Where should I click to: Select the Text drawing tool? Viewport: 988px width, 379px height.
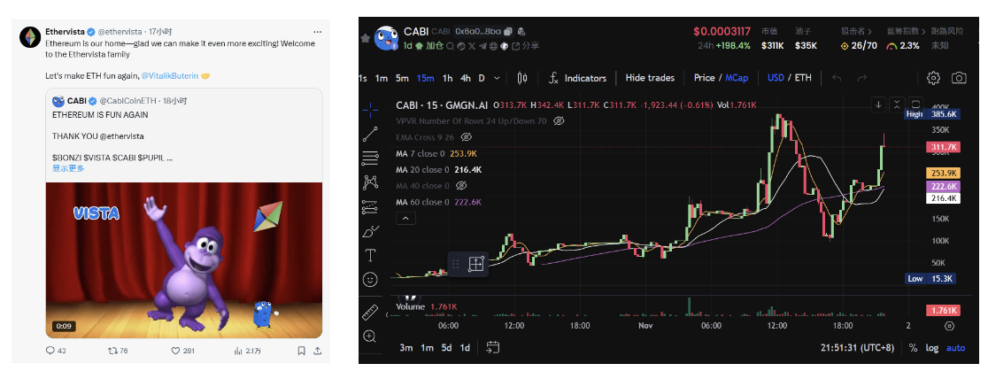tap(370, 255)
